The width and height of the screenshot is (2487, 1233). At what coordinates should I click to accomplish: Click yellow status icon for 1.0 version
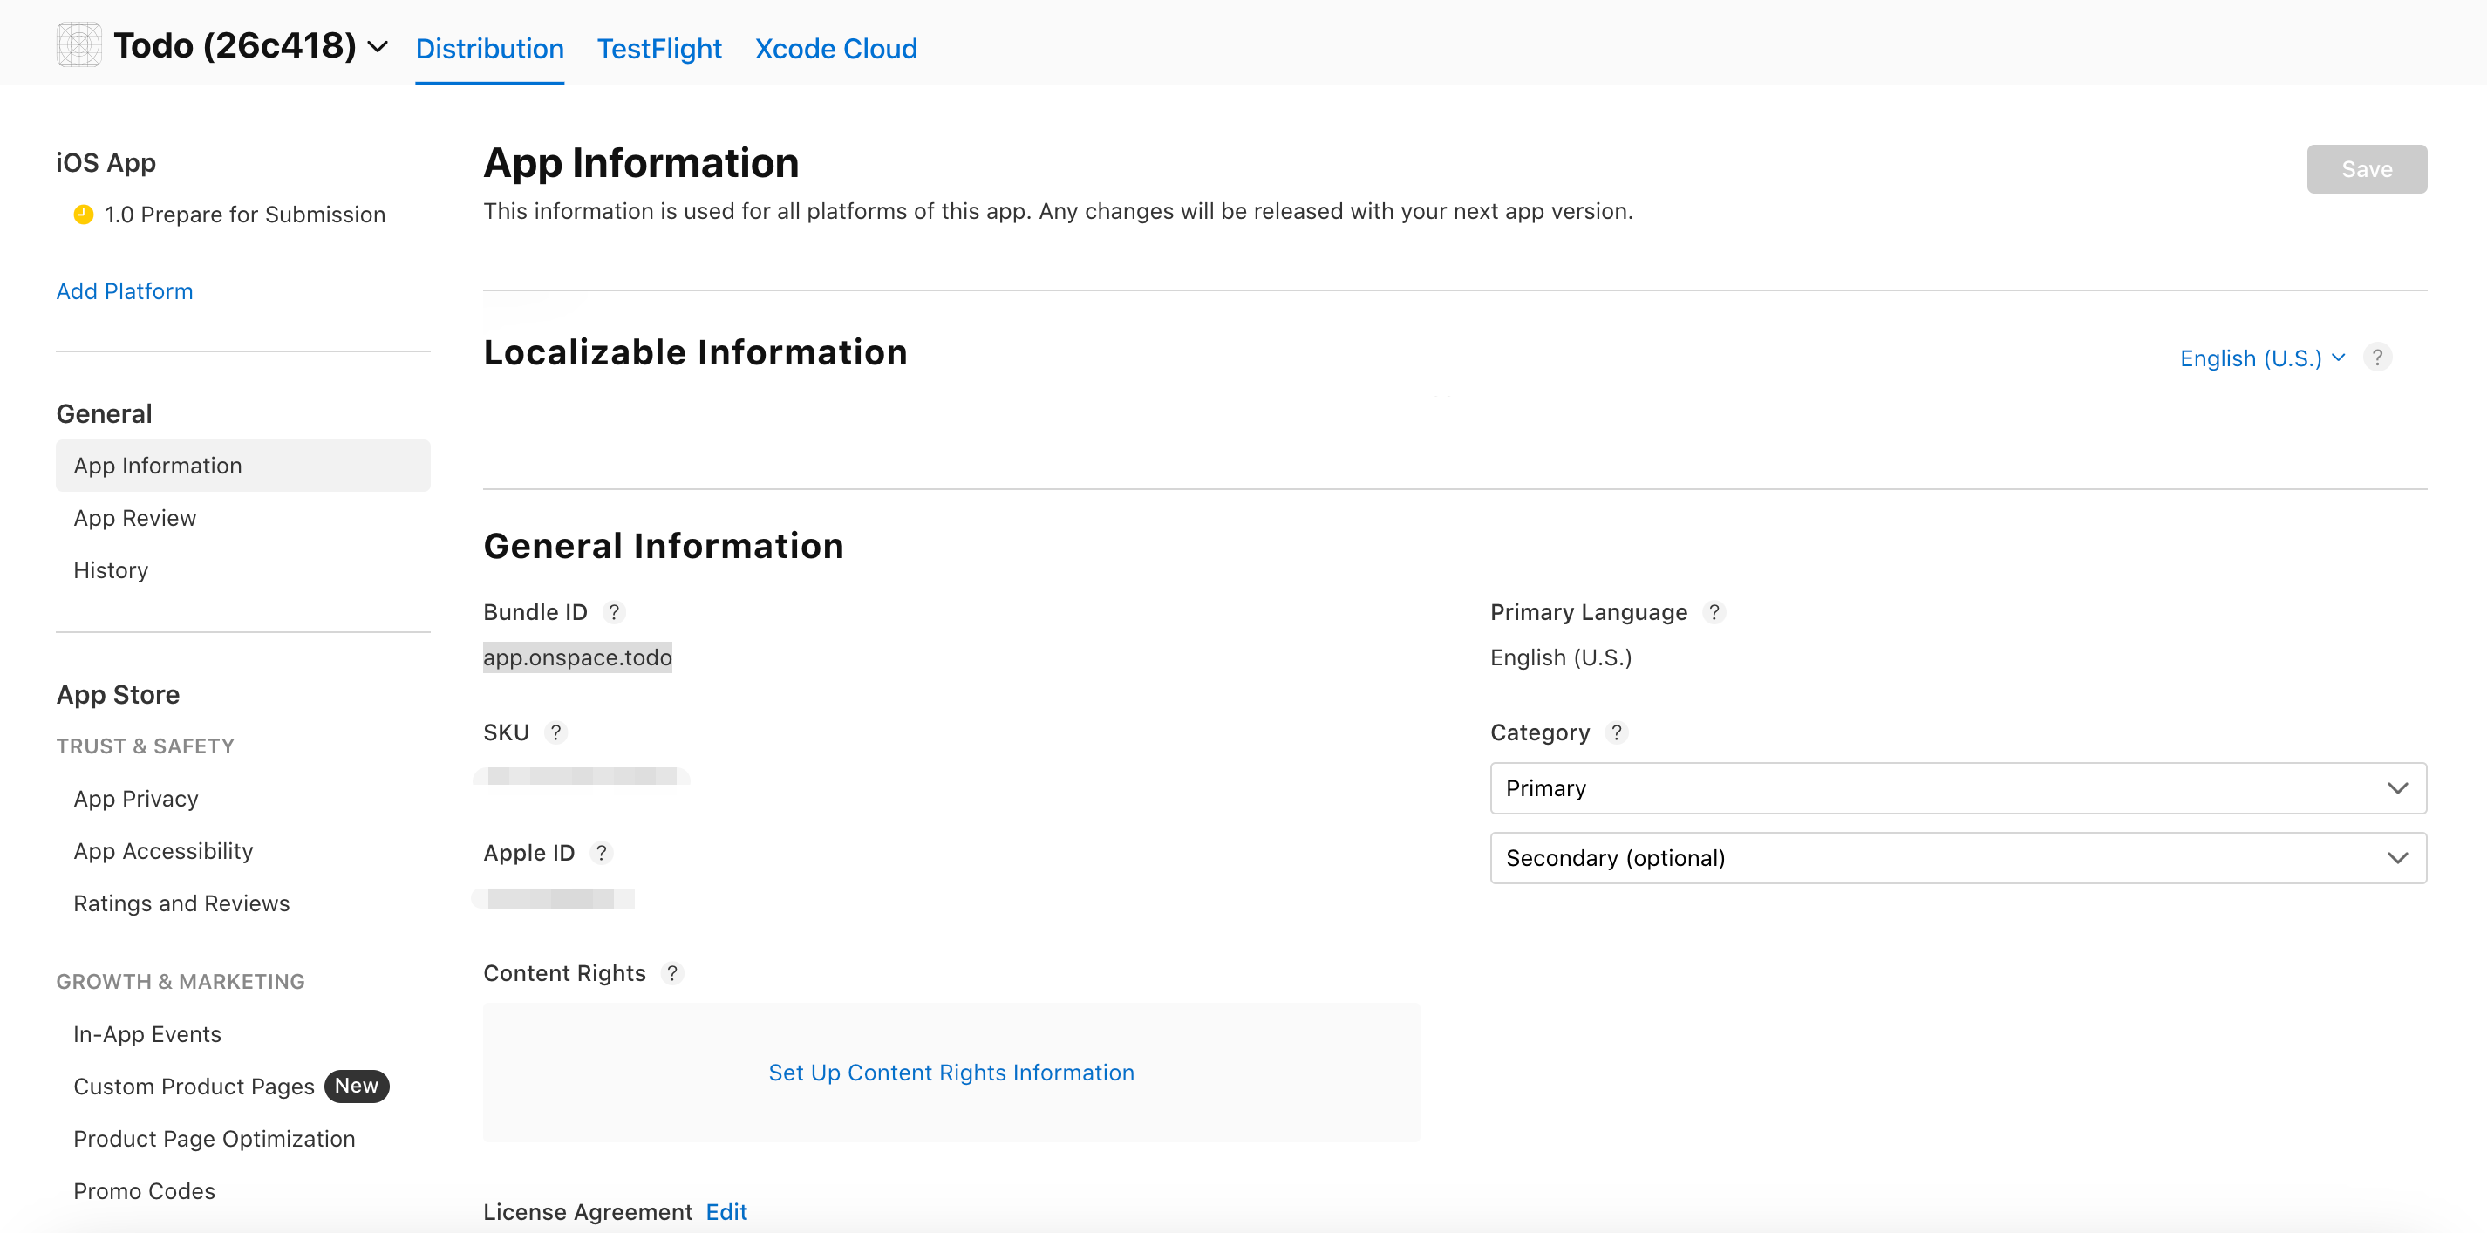[x=84, y=215]
